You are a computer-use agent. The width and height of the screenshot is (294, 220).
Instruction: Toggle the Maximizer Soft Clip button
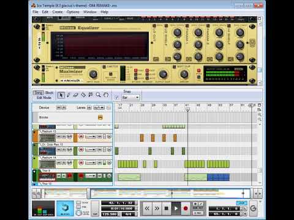pyautogui.click(x=175, y=67)
